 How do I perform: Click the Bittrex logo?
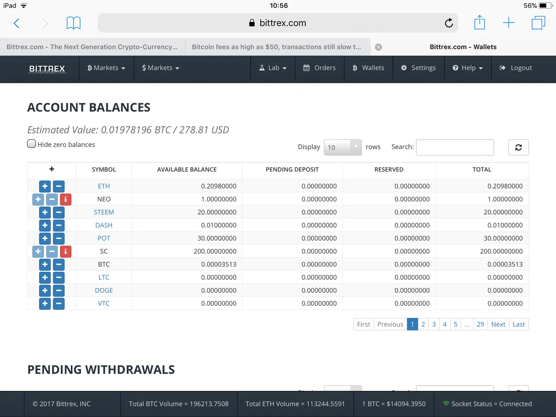click(x=47, y=69)
